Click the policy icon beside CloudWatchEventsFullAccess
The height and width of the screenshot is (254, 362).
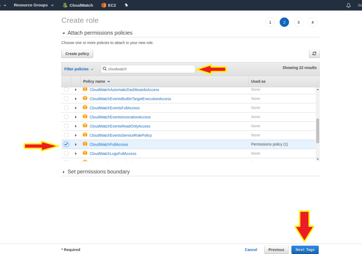pos(85,108)
